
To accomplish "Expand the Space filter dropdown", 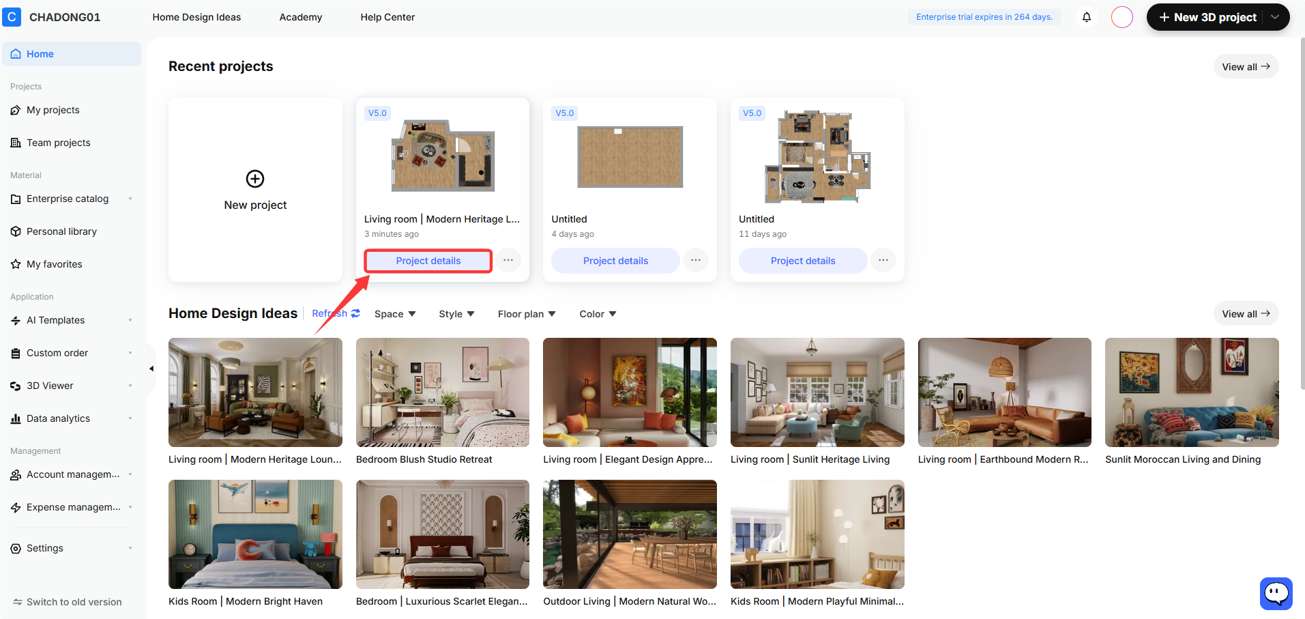I will pos(395,314).
